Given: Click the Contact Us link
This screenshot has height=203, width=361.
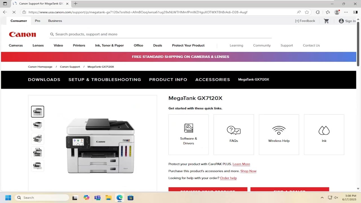Looking at the screenshot, I should click(311, 45).
